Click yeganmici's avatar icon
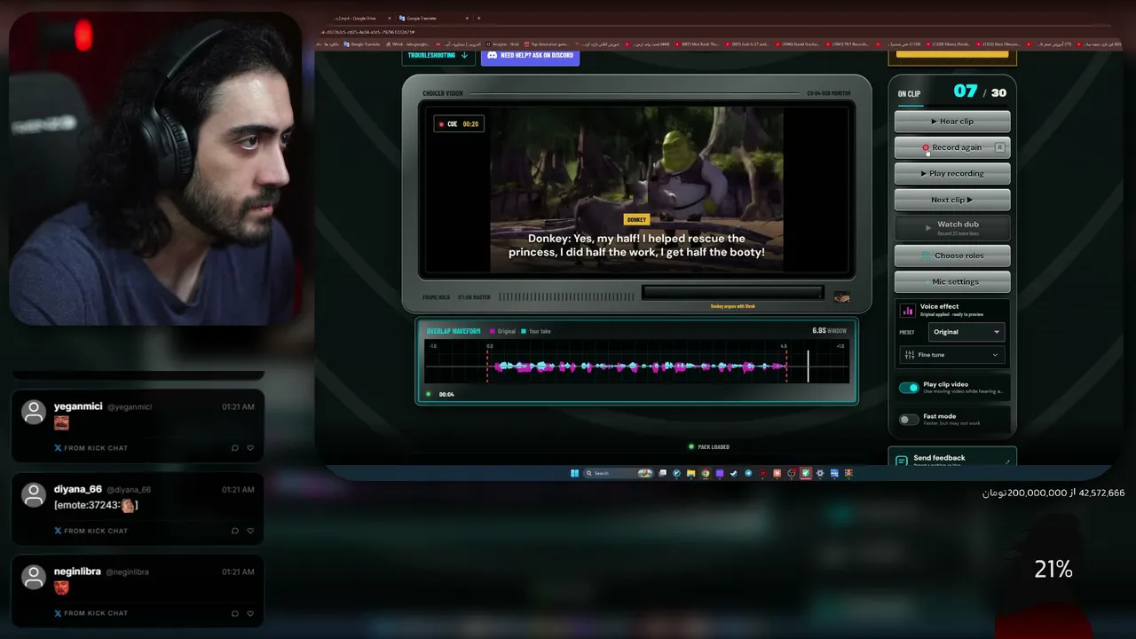The image size is (1136, 639). pos(34,413)
